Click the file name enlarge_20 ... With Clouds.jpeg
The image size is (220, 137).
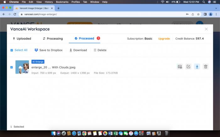pyautogui.click(x=53, y=67)
